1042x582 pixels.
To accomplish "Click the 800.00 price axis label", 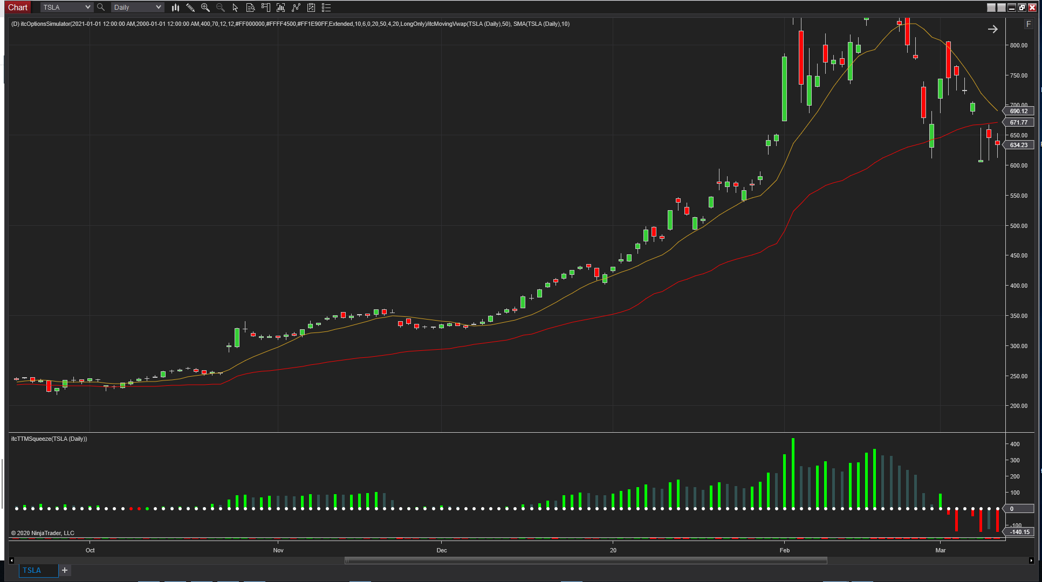I will tap(1019, 45).
